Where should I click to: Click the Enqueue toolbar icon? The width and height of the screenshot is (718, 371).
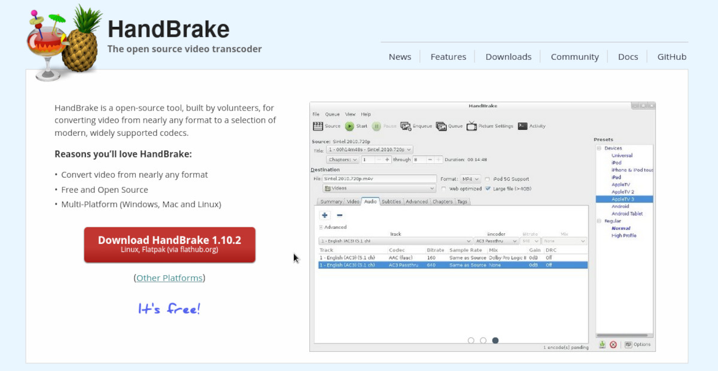406,126
